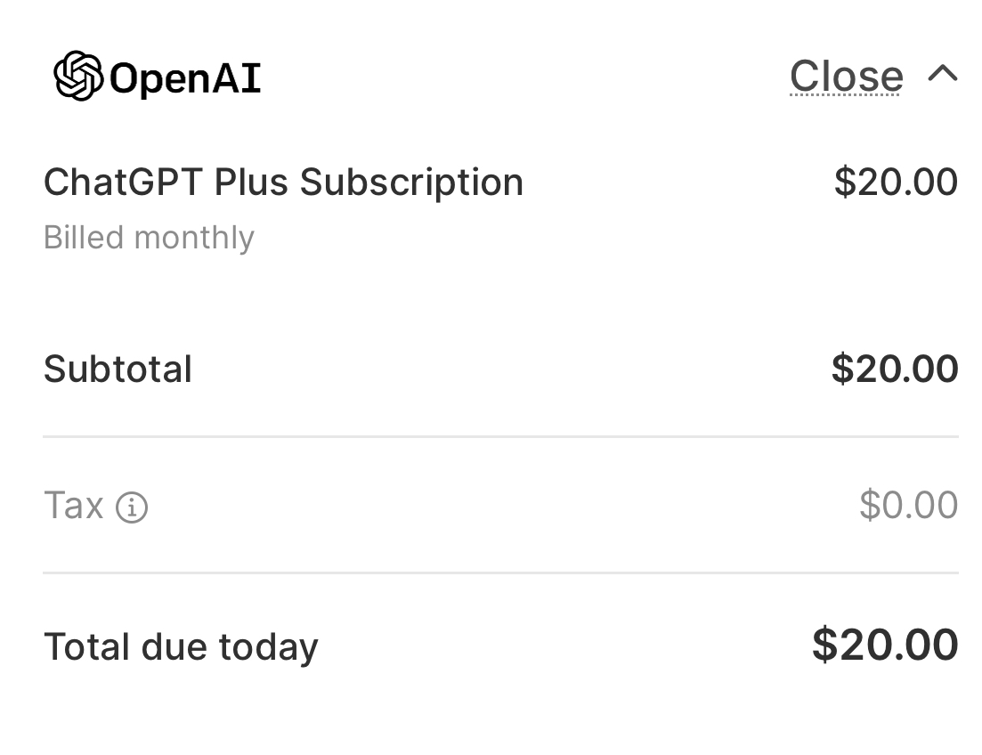Click the Close link
The image size is (982, 755).
point(846,77)
